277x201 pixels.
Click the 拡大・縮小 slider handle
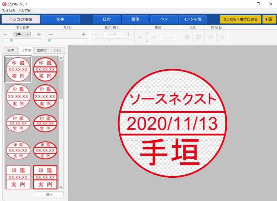coord(110,40)
